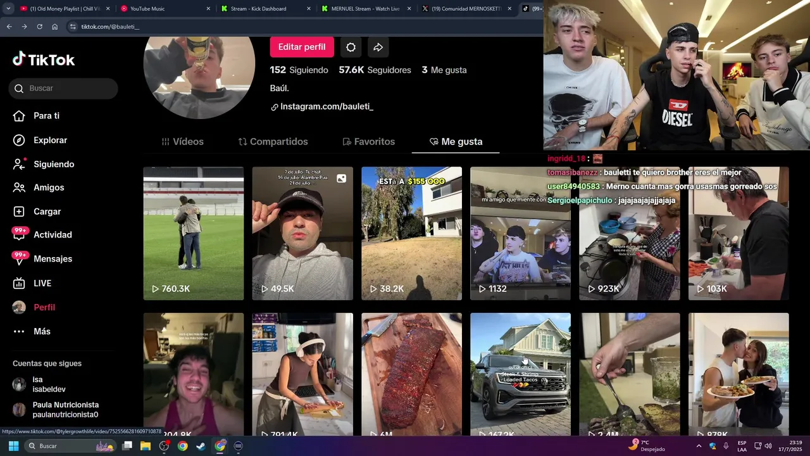Open the Más menu with three dots

32,331
